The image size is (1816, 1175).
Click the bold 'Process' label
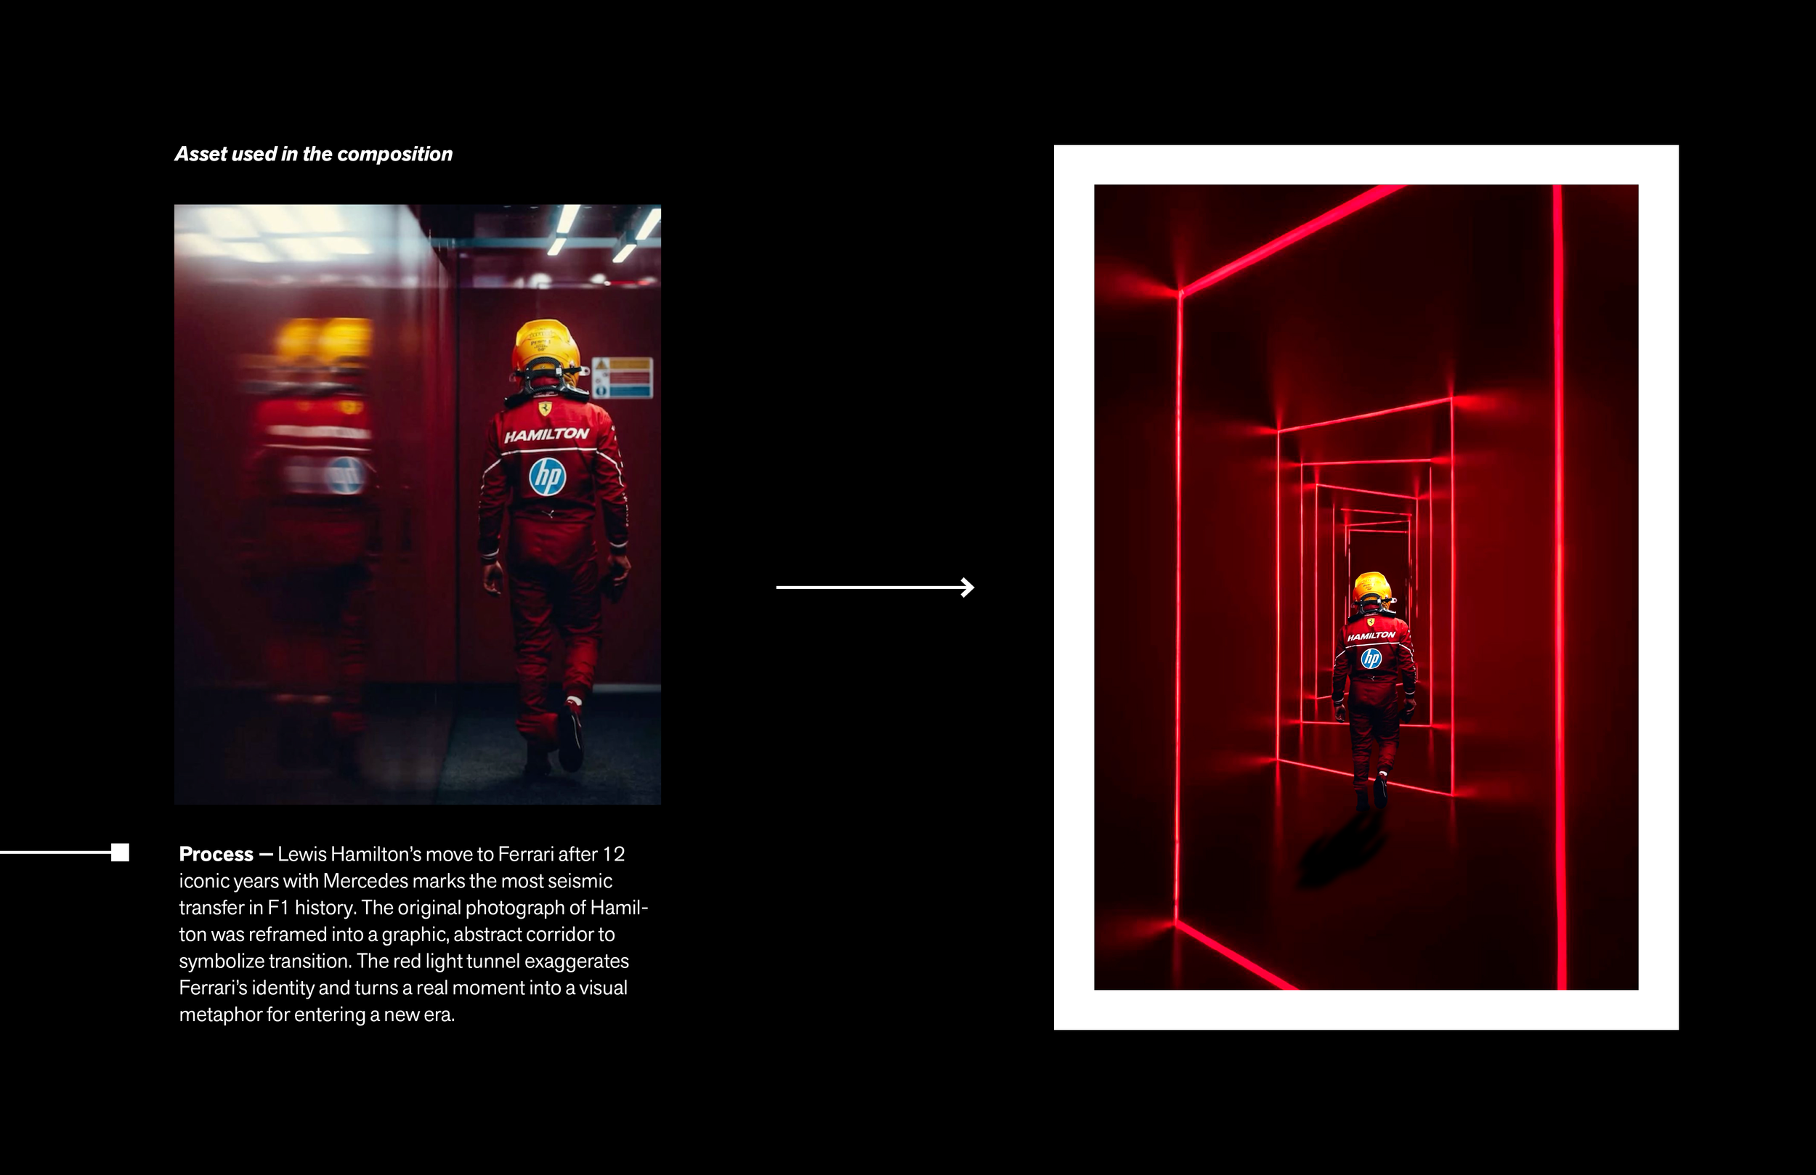216,854
